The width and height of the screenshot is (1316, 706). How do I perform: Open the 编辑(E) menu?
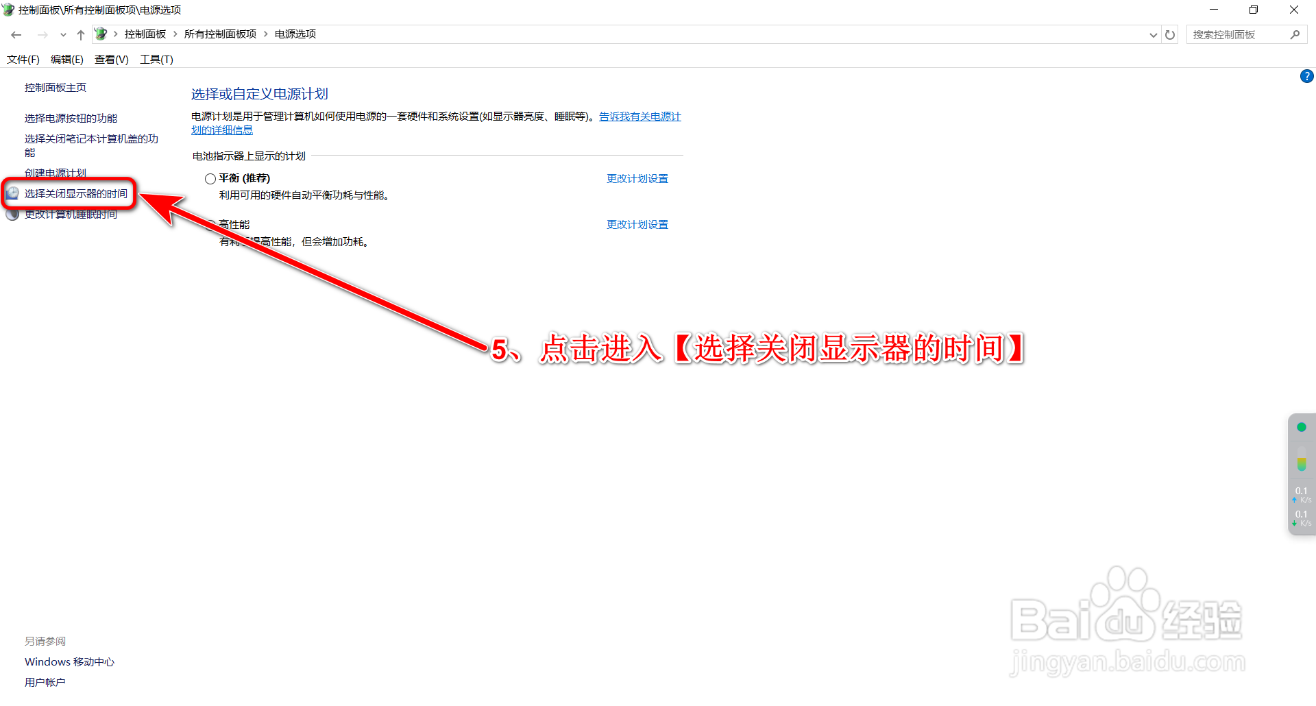[x=67, y=60]
